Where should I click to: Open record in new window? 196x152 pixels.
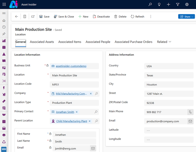coord(33,17)
